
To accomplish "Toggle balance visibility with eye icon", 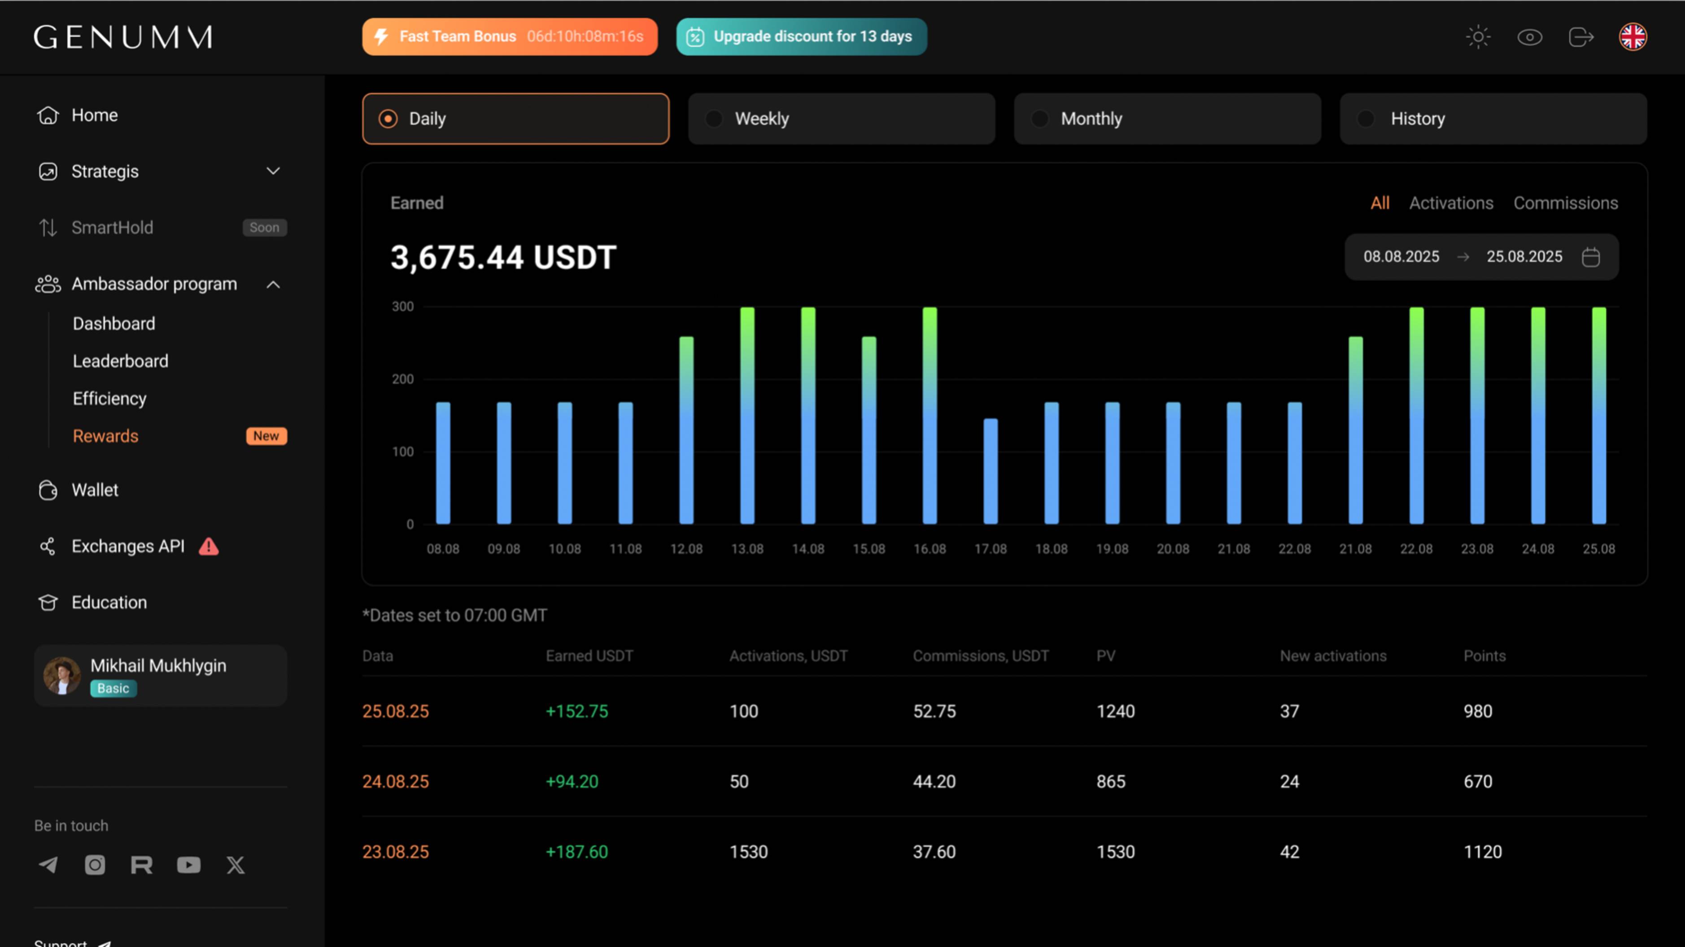I will [x=1529, y=37].
